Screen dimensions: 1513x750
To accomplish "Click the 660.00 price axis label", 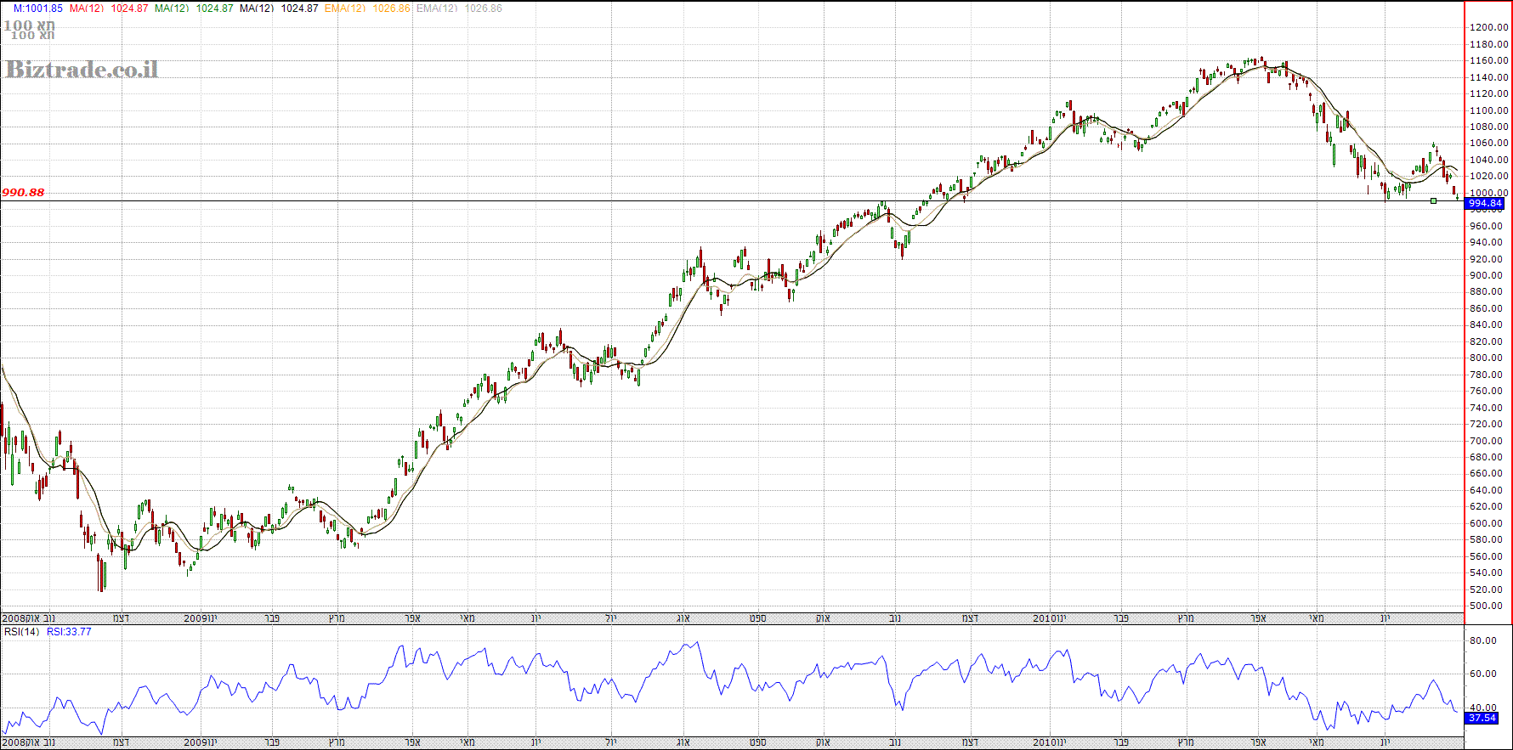I will [x=1487, y=474].
